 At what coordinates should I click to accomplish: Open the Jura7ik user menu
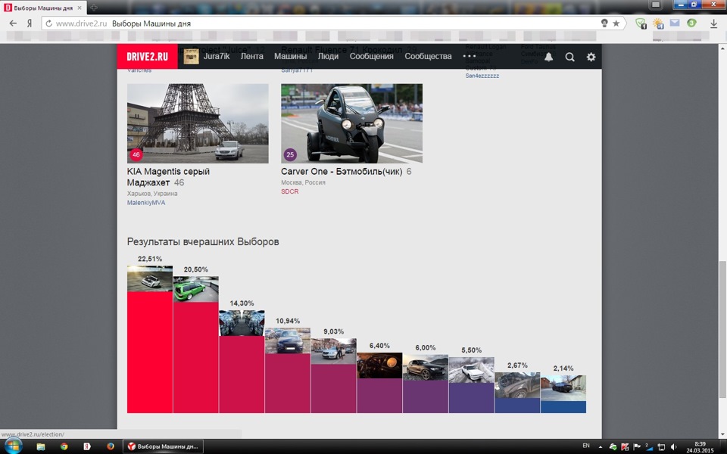point(217,56)
